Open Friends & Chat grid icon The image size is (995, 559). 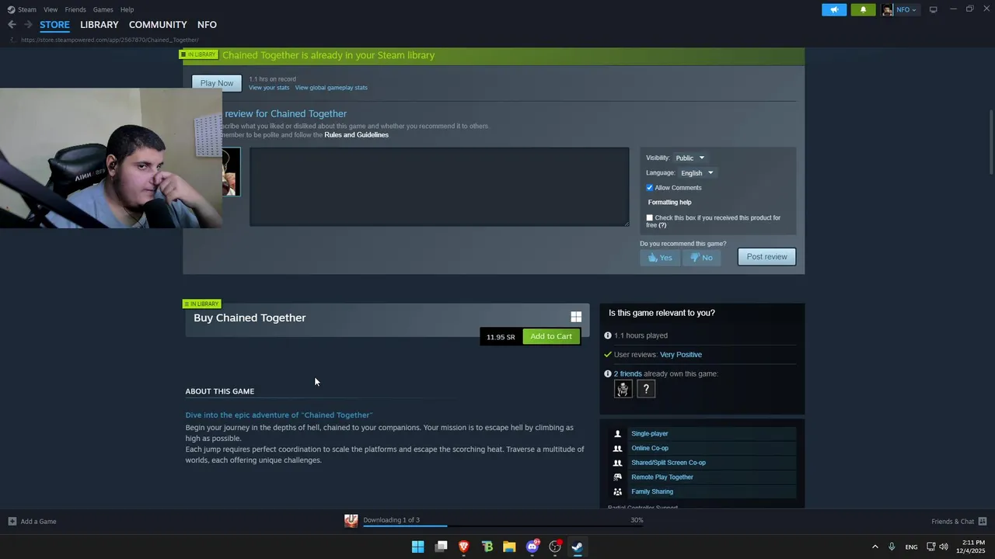pyautogui.click(x=983, y=521)
